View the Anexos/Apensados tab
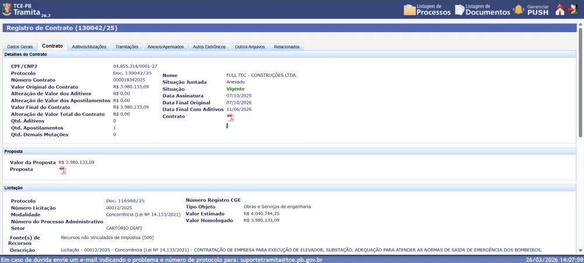Viewport: 584px width, 263px height. click(165, 47)
